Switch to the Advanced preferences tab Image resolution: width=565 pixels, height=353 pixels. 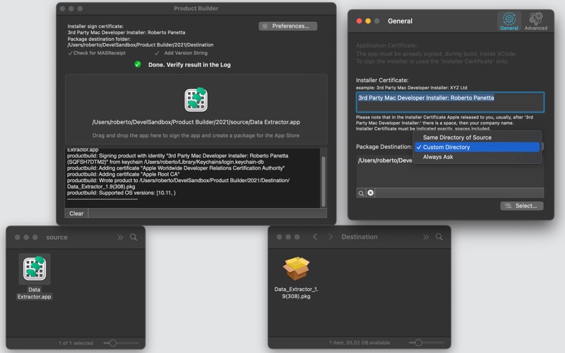[535, 21]
